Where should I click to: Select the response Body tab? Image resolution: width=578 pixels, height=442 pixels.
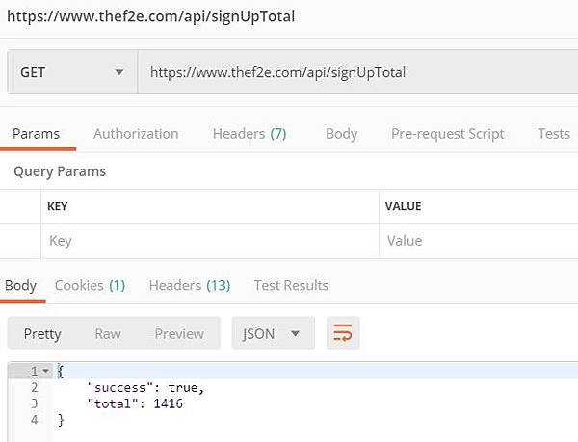click(x=21, y=285)
